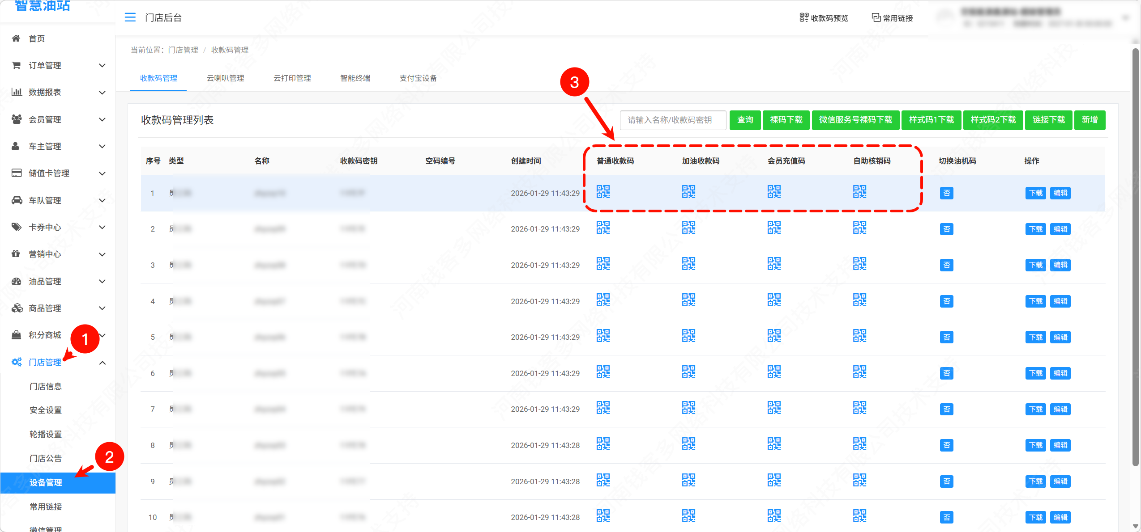Click the hamburger menu beside 门店后台
The width and height of the screenshot is (1141, 532).
tap(130, 17)
